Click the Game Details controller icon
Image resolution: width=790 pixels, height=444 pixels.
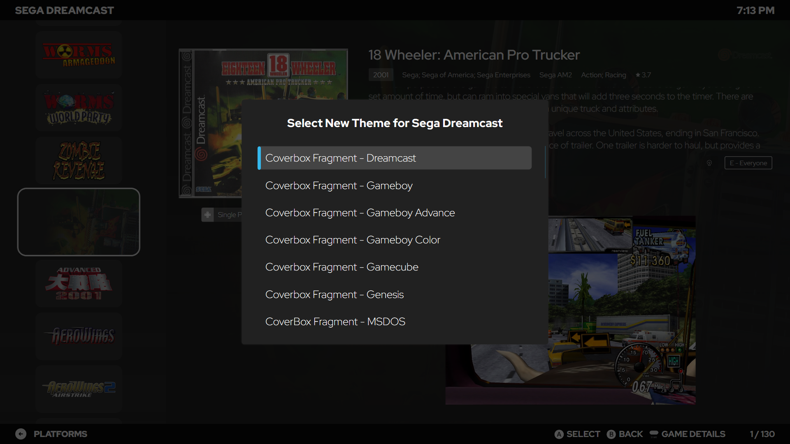[654, 434]
